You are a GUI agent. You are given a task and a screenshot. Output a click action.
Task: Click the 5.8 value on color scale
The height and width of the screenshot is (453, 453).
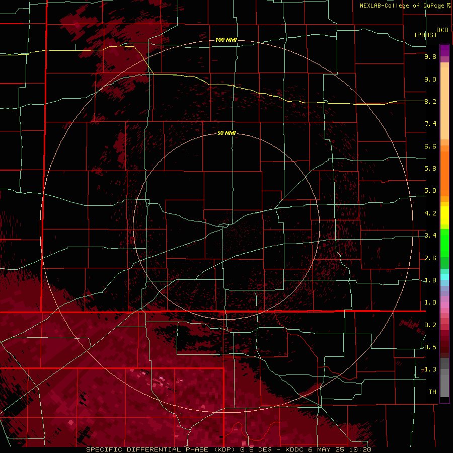click(x=430, y=169)
